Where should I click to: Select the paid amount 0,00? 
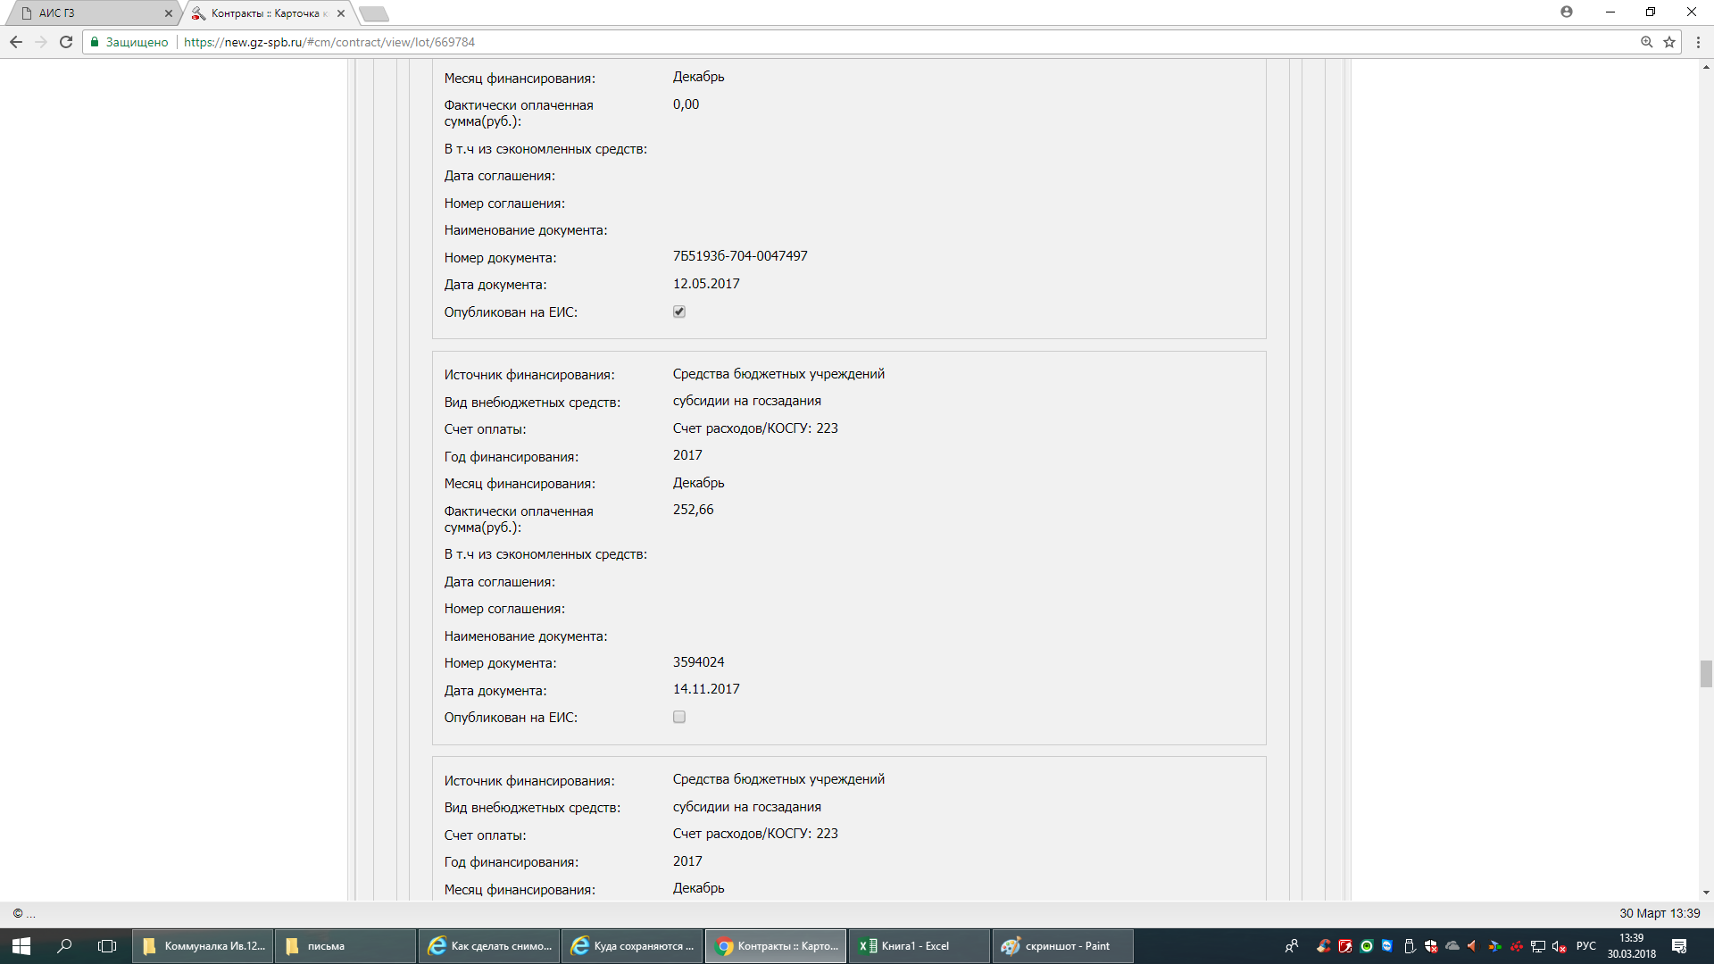click(x=686, y=104)
